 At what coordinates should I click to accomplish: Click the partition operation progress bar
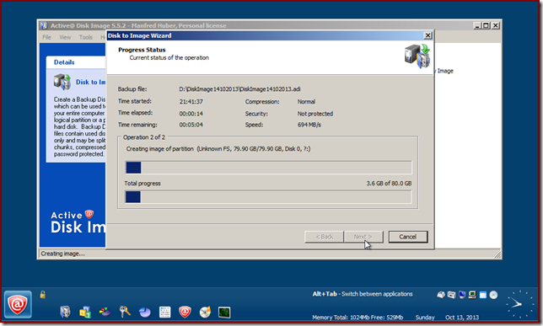point(268,168)
